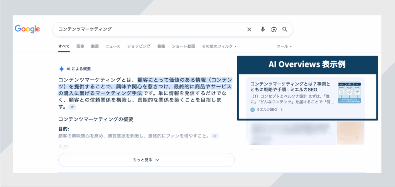This screenshot has height=187, width=395.
Task: Open Google Lens image search icon
Action: pos(274,29)
